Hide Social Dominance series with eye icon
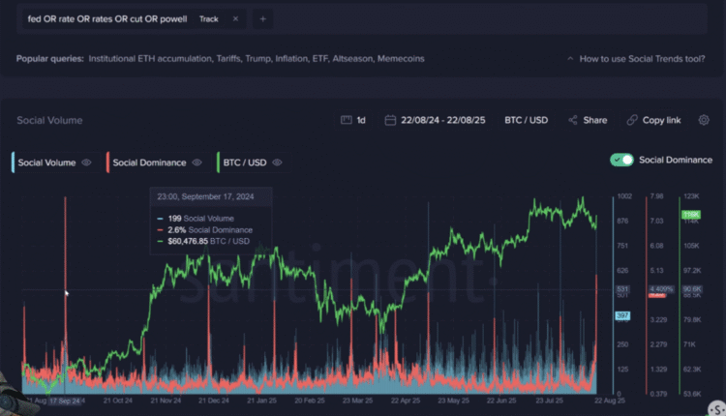Image resolution: width=726 pixels, height=416 pixels. (197, 163)
